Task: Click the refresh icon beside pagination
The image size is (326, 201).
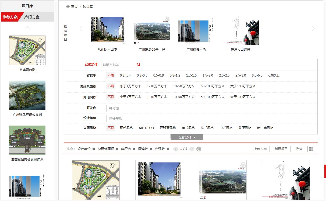Action: (199, 149)
